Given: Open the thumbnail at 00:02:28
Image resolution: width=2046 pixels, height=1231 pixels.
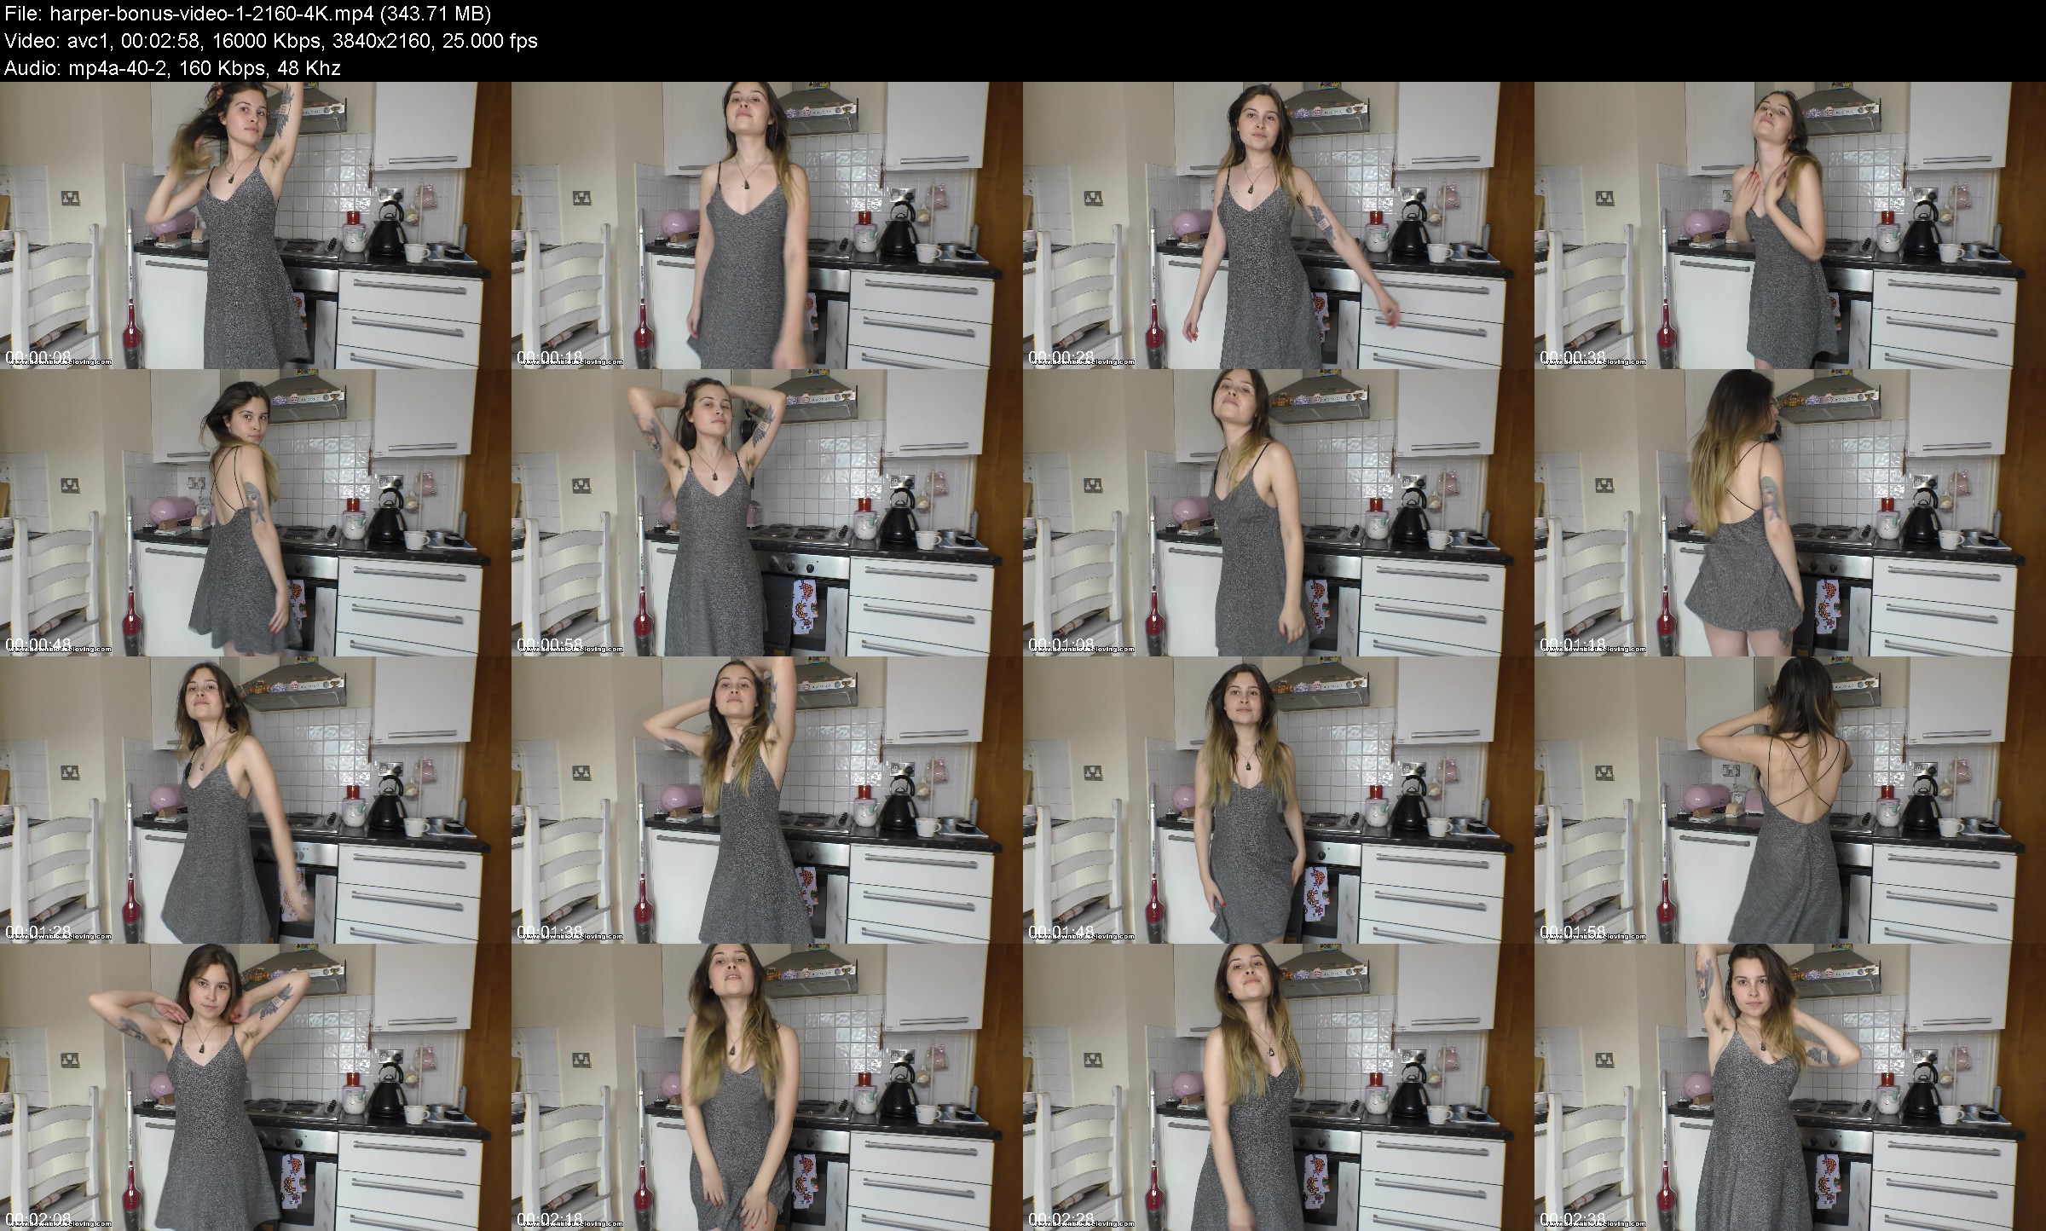Looking at the screenshot, I should [x=1278, y=1087].
